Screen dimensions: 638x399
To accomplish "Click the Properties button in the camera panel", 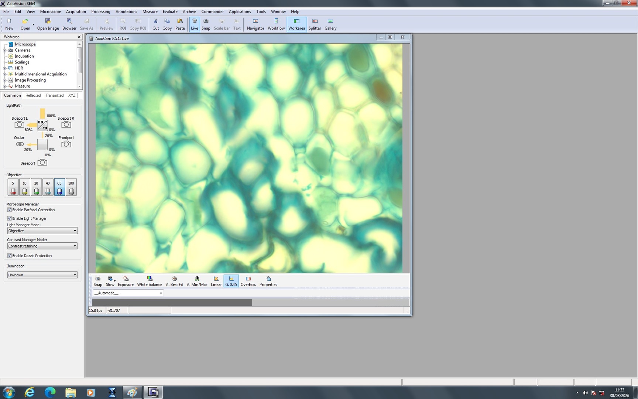I will click(268, 281).
